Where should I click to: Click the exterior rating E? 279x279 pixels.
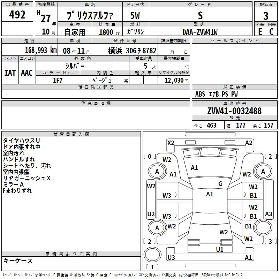pos(260,32)
